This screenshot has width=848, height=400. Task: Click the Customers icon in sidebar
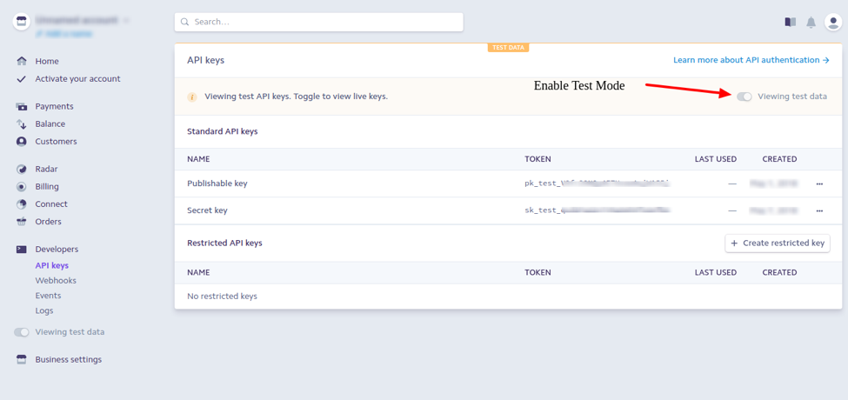click(22, 142)
